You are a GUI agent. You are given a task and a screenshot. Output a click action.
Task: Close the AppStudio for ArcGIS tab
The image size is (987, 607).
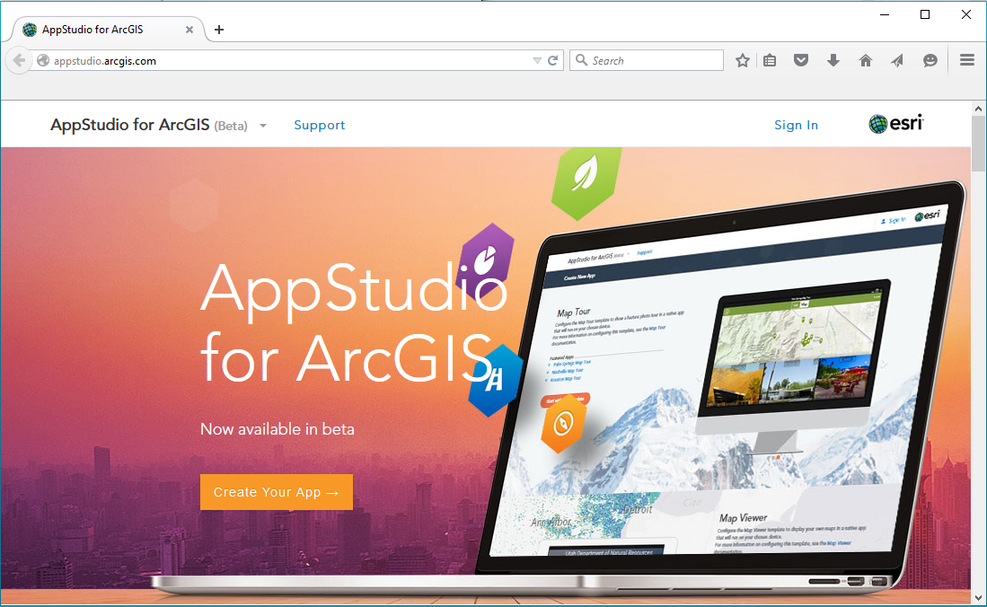[x=189, y=30]
